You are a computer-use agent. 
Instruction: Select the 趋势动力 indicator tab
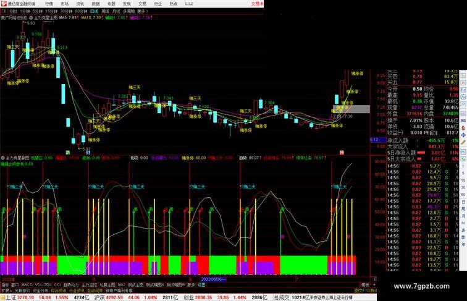tap(71, 285)
